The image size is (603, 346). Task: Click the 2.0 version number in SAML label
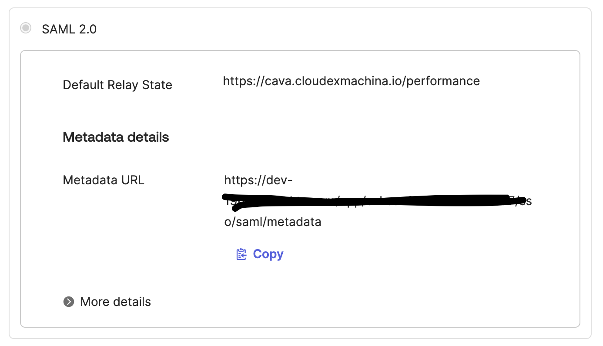(x=87, y=29)
